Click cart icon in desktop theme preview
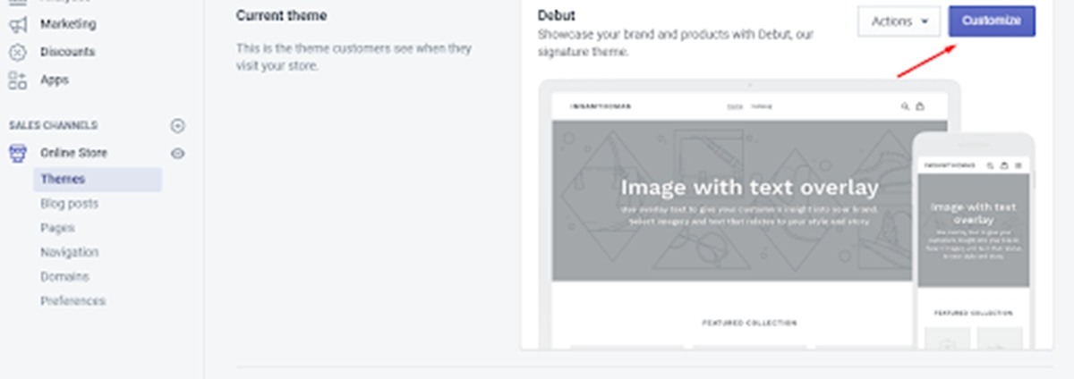This screenshot has height=379, width=1074. click(x=920, y=106)
